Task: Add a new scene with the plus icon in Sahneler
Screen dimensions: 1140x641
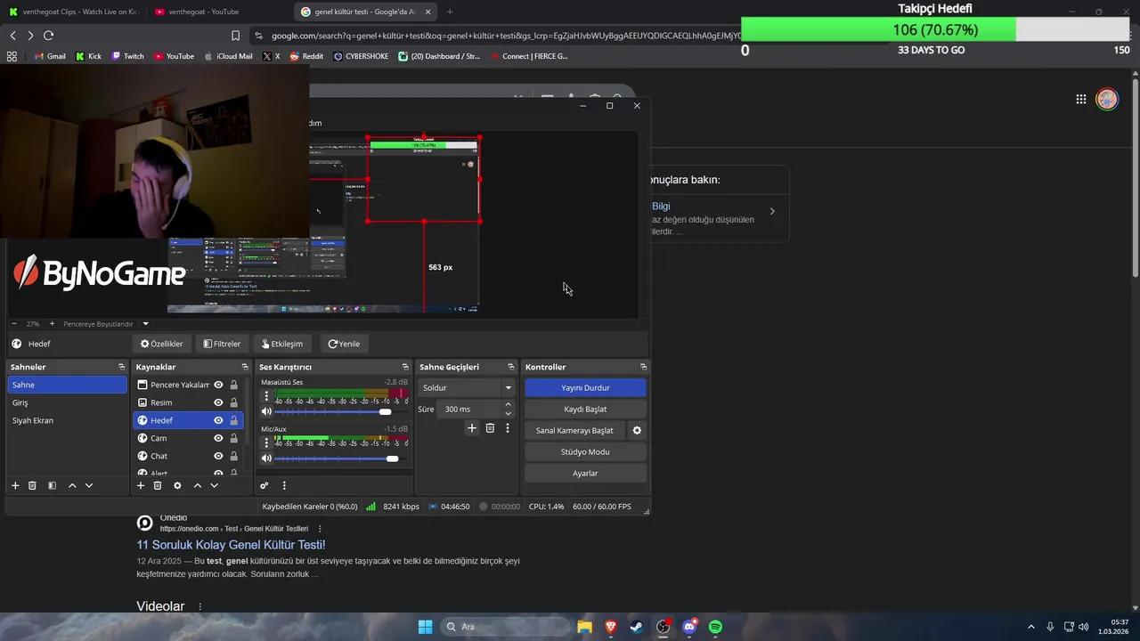Action: 15,485
